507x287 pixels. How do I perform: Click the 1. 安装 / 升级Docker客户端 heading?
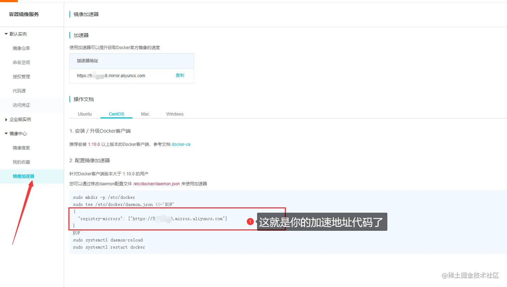(x=100, y=131)
